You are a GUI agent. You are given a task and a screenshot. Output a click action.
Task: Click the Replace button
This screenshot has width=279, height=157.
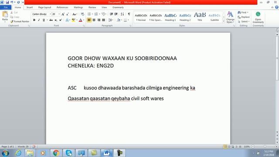click(x=244, y=17)
